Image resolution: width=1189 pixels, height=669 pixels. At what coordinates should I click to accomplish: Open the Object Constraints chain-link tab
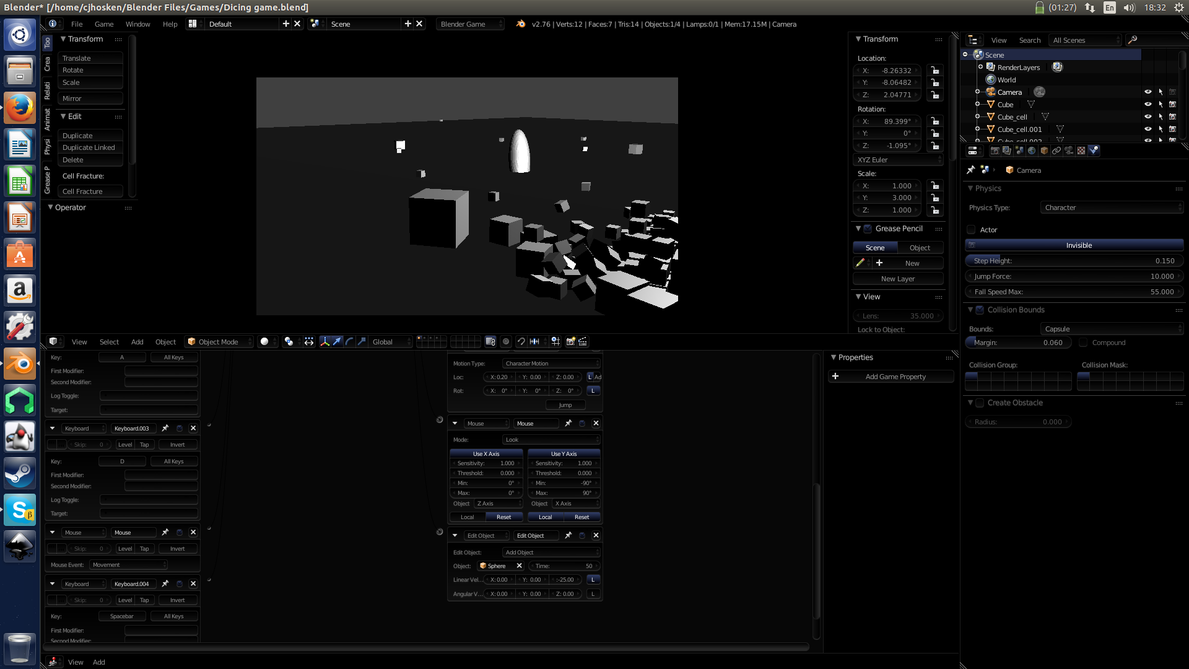coord(1056,151)
